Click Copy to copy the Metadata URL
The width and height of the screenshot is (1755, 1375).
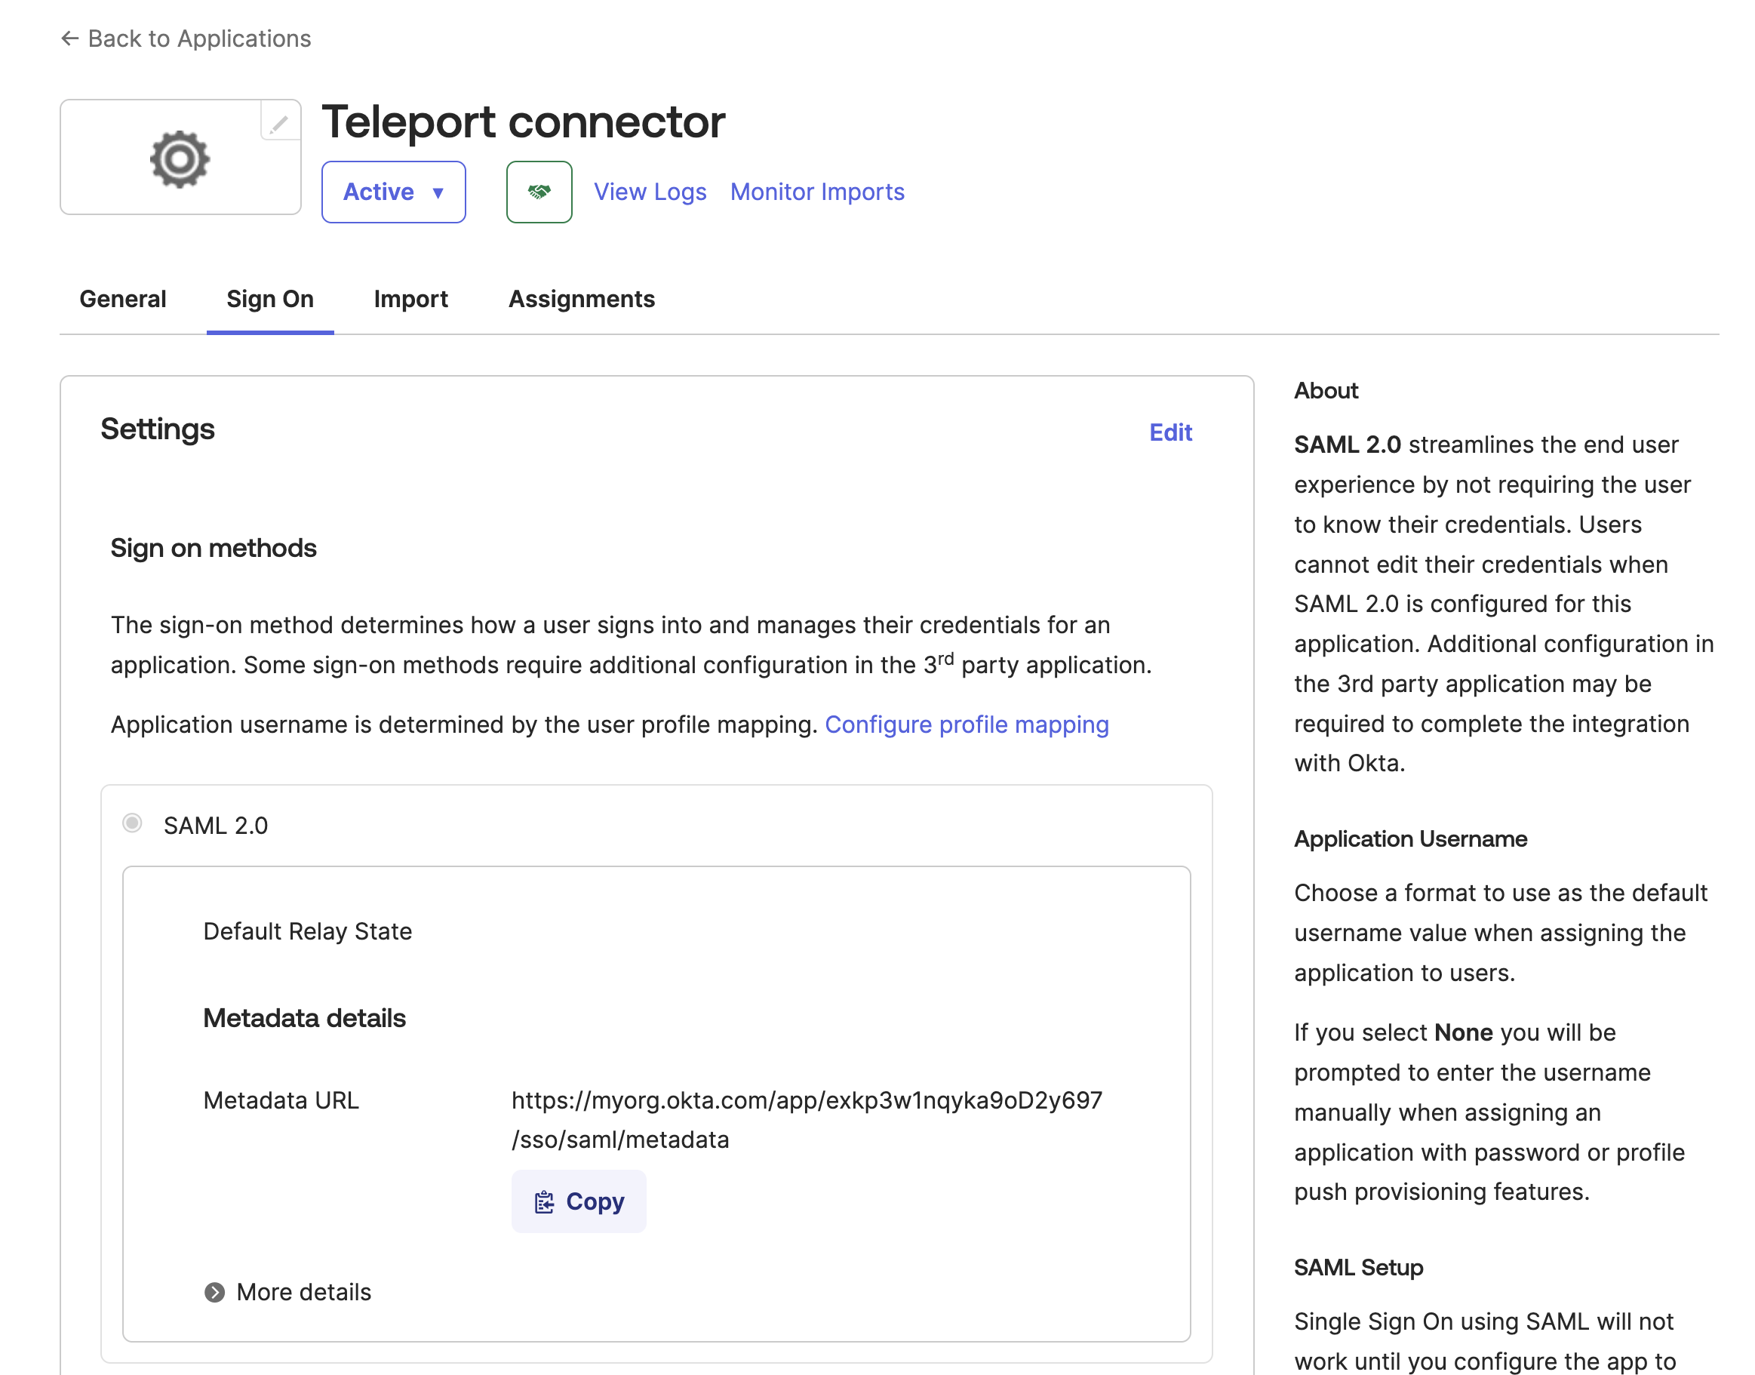[x=579, y=1201]
